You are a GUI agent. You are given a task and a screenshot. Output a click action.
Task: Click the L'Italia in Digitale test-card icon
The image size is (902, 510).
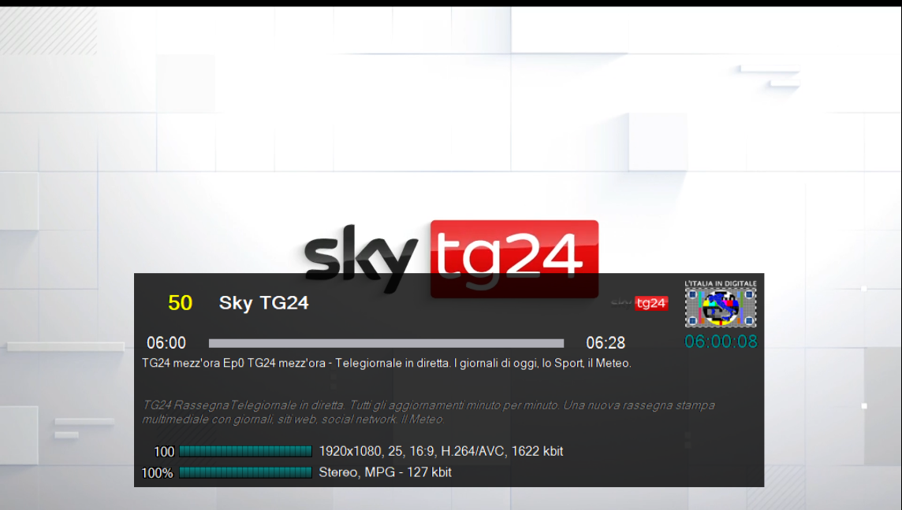[x=720, y=304]
